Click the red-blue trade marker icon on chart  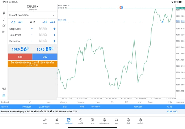121,8
